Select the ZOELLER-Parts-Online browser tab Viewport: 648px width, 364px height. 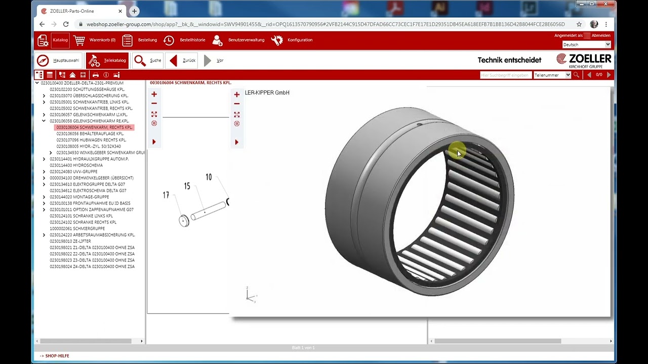tap(81, 11)
